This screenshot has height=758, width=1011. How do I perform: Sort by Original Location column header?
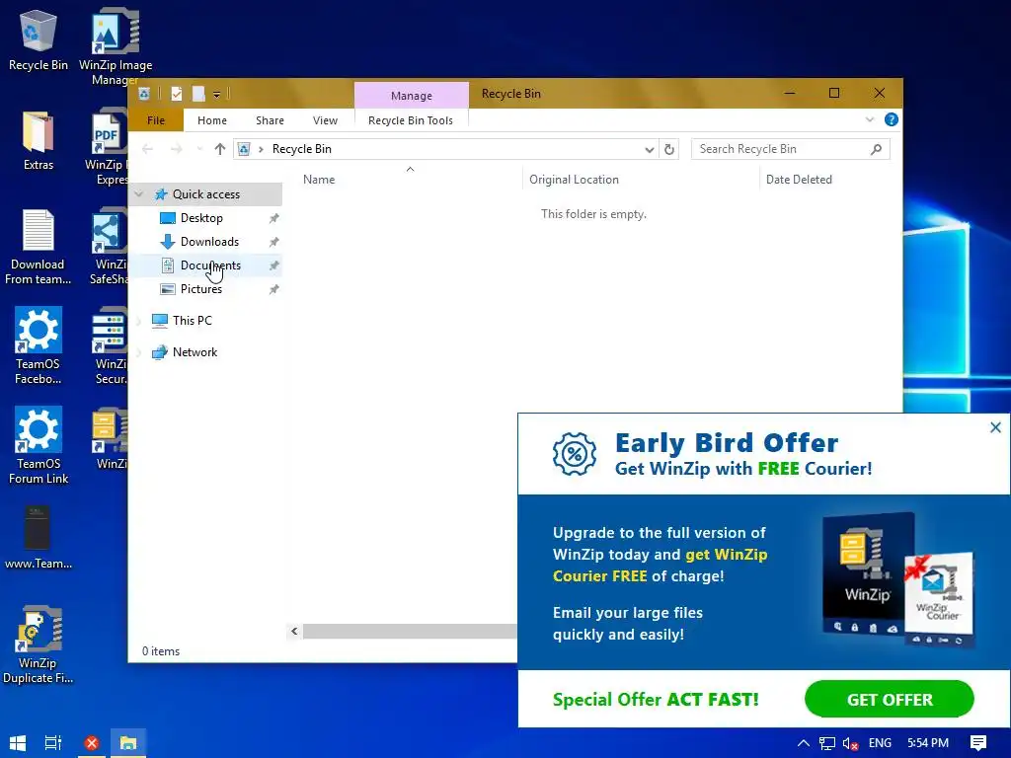574,180
